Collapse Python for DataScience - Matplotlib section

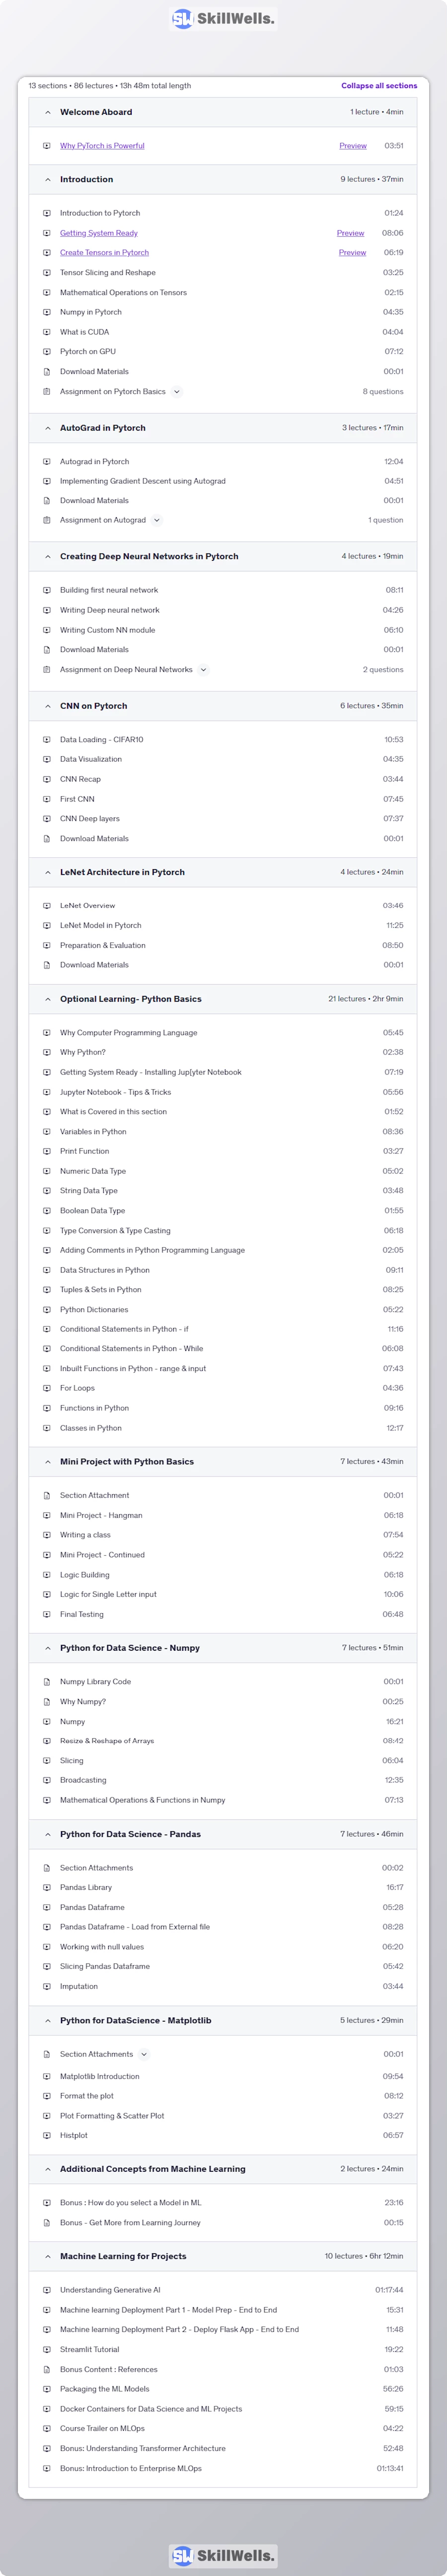(47, 2021)
